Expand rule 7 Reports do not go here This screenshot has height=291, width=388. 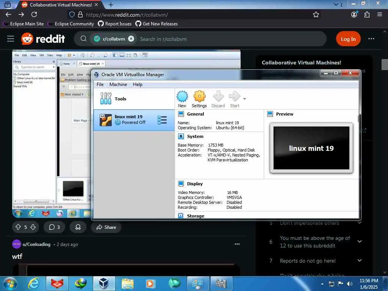(360, 260)
